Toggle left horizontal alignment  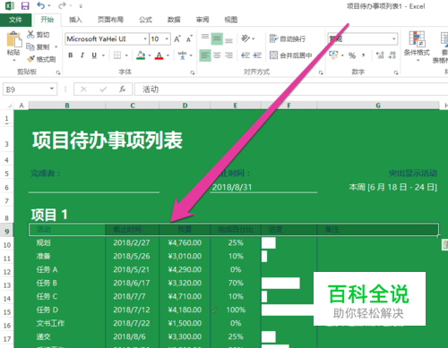point(205,55)
